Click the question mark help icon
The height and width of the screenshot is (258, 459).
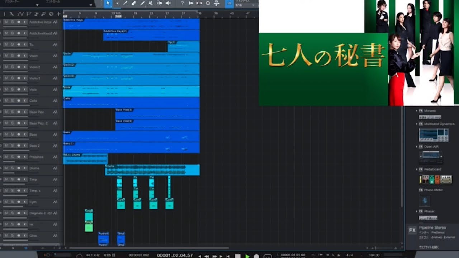click(x=182, y=3)
